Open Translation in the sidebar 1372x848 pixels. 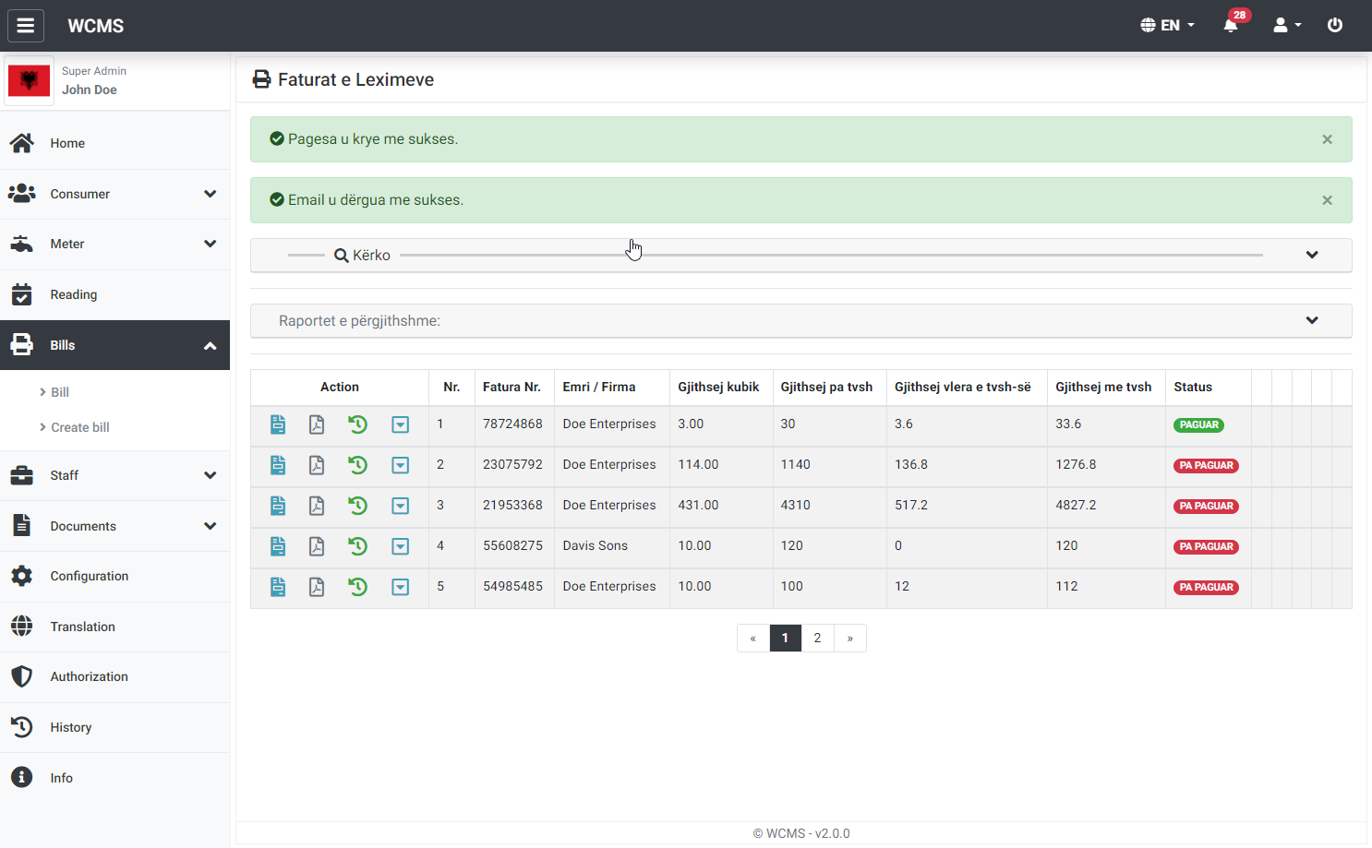tap(114, 627)
